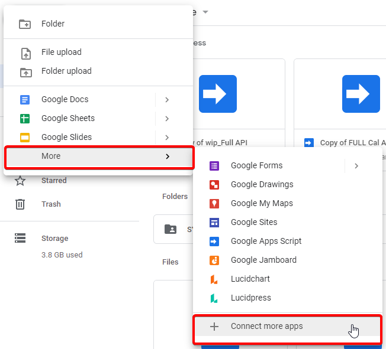Click the plus icon for connecting apps

pyautogui.click(x=214, y=327)
